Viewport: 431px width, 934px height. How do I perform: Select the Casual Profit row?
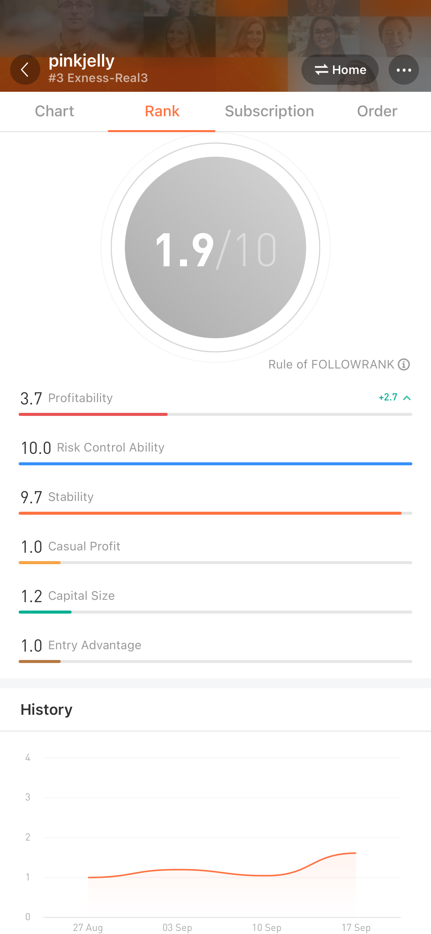pos(215,551)
